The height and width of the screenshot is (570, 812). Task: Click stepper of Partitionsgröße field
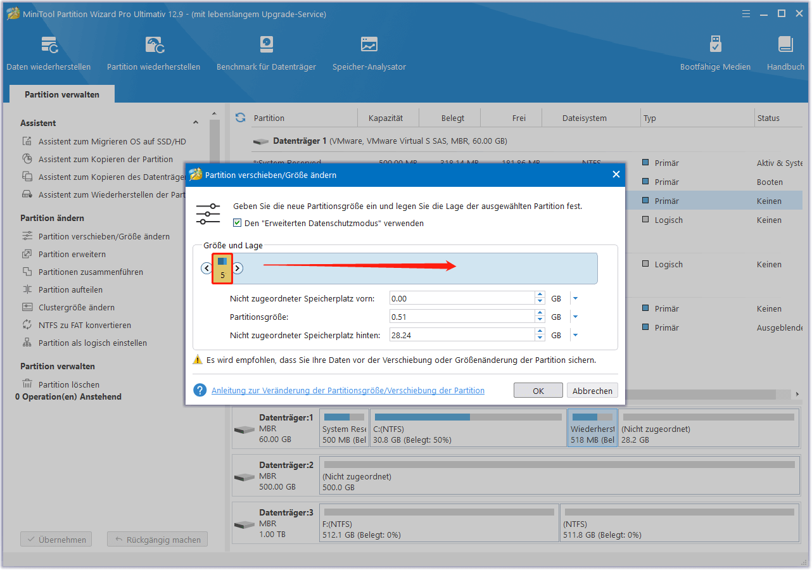[540, 317]
